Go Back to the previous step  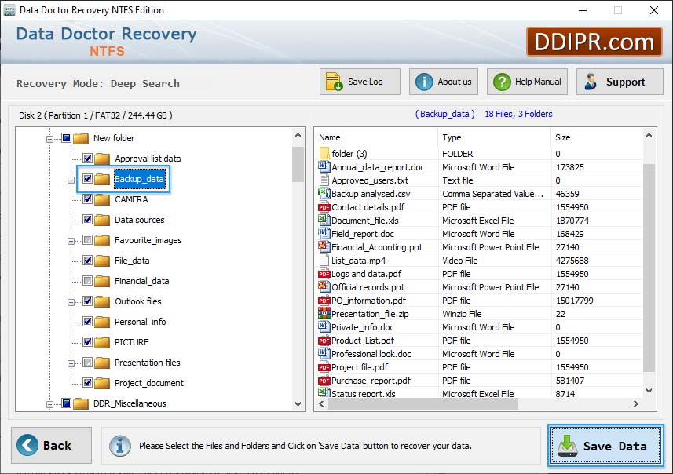[52, 445]
